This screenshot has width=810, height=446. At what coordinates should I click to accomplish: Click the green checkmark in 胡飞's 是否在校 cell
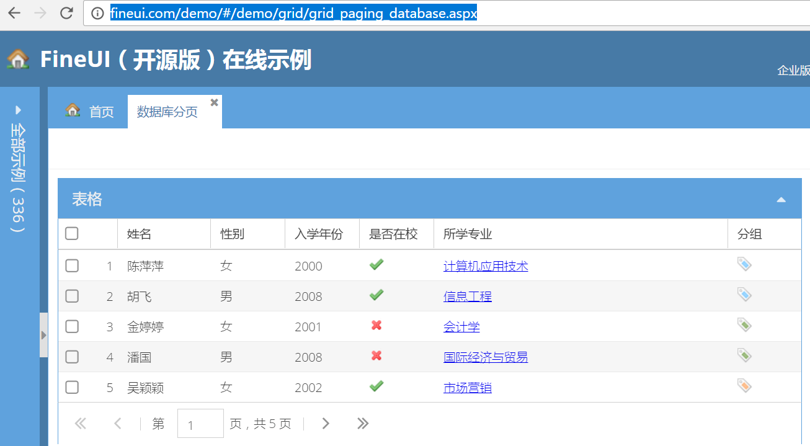[x=376, y=295]
